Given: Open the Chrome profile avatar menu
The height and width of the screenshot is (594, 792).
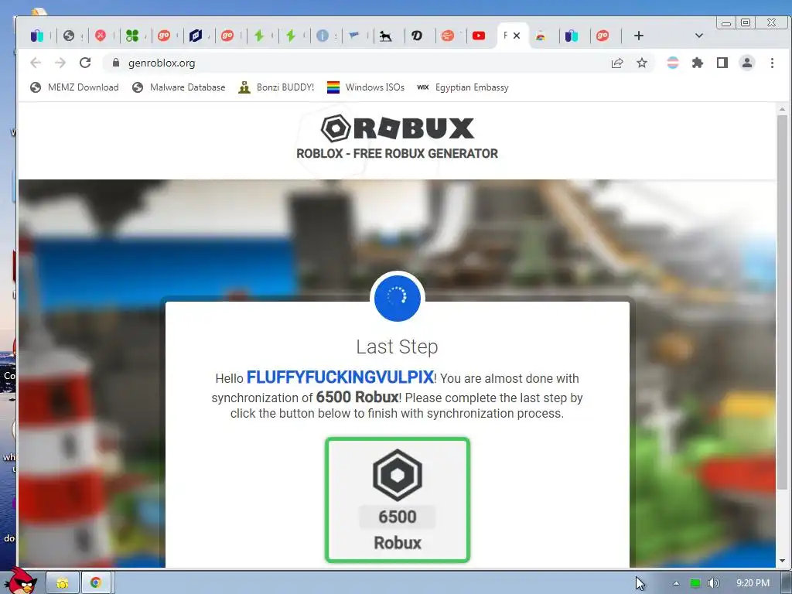Looking at the screenshot, I should point(747,63).
